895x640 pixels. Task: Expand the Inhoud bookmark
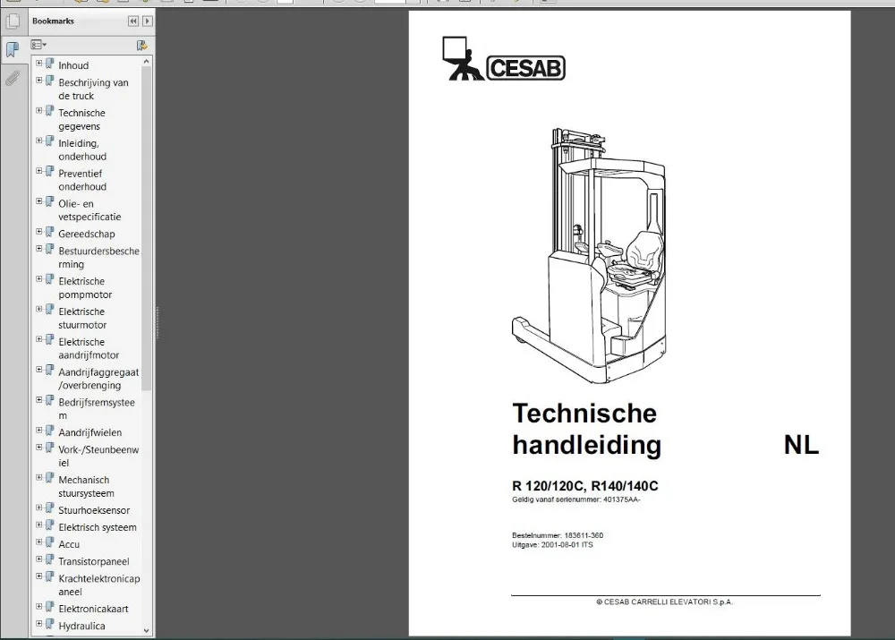pos(38,64)
